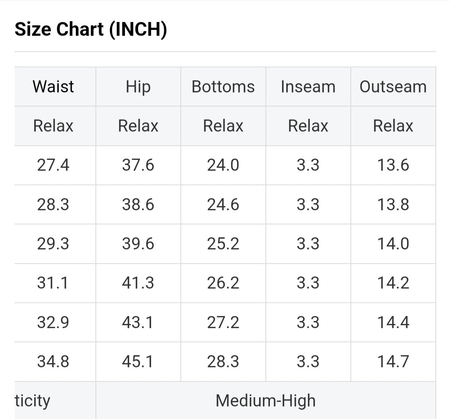Select the hip value 41.3

pyautogui.click(x=138, y=283)
